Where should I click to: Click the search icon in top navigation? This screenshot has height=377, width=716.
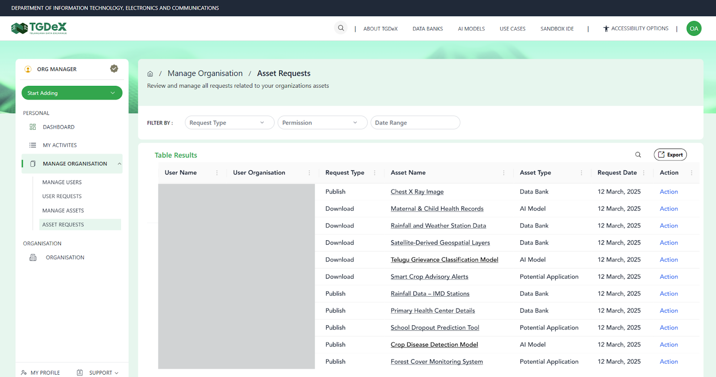(341, 28)
